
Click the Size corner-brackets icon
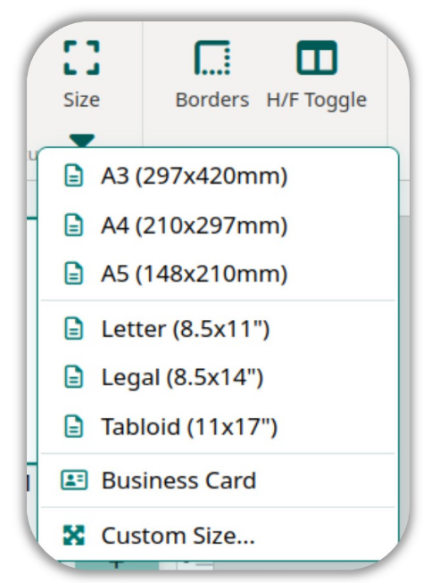click(x=81, y=58)
